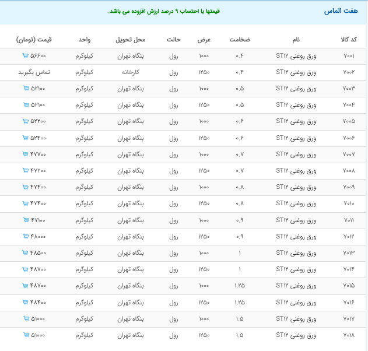
Task: Add product ۷۰۰۵ to cart via cart icon
Action: coord(25,121)
